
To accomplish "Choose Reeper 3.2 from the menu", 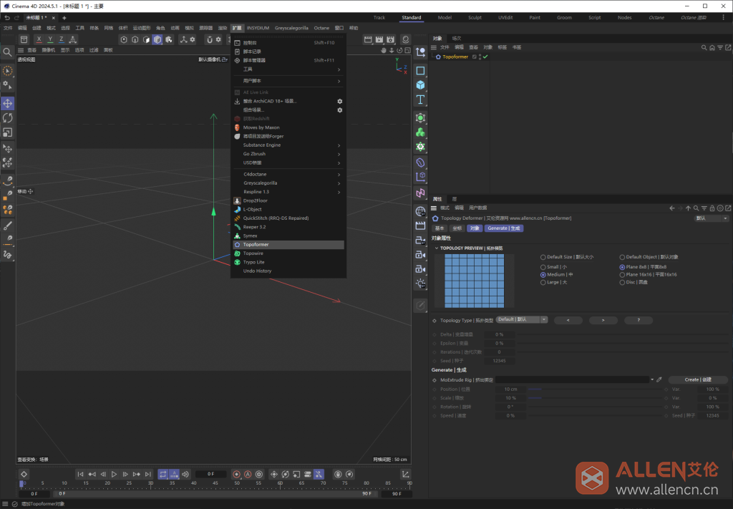I will (288, 227).
